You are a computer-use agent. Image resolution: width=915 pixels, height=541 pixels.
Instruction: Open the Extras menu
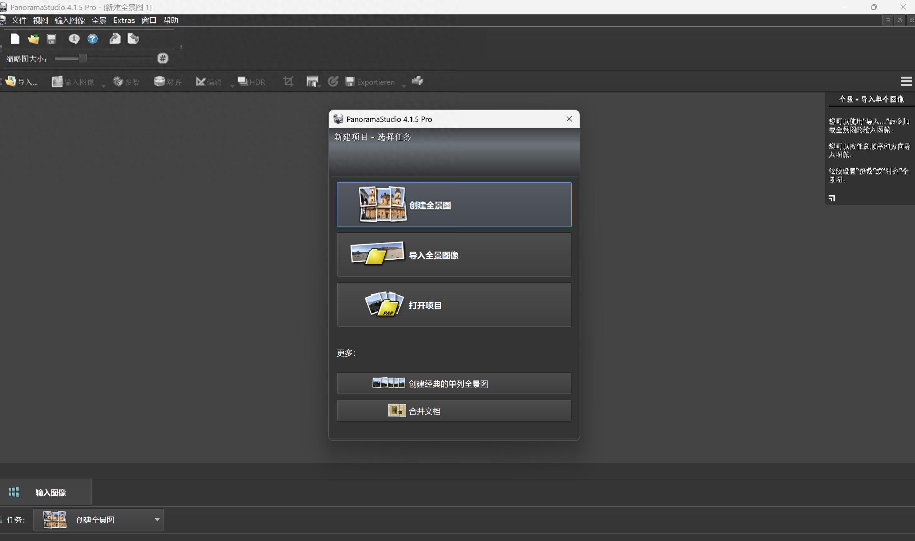(124, 21)
